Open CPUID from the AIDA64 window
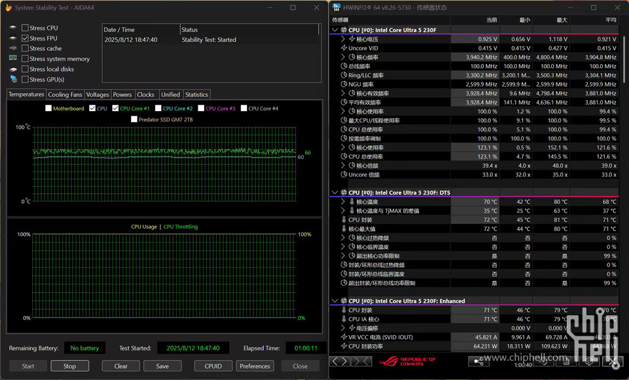 point(213,366)
